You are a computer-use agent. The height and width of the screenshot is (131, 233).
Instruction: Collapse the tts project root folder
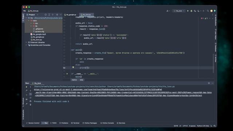tap(27, 18)
